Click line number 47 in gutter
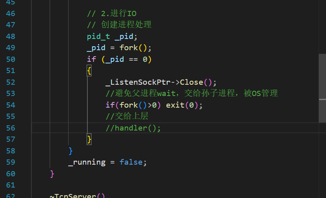Screen dimensions: 326x198 10,25
